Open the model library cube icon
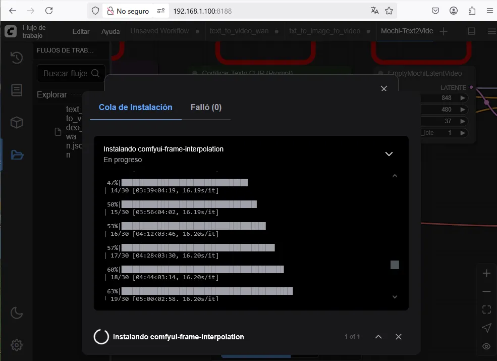Viewport: 497px width, 361px height. 17,123
